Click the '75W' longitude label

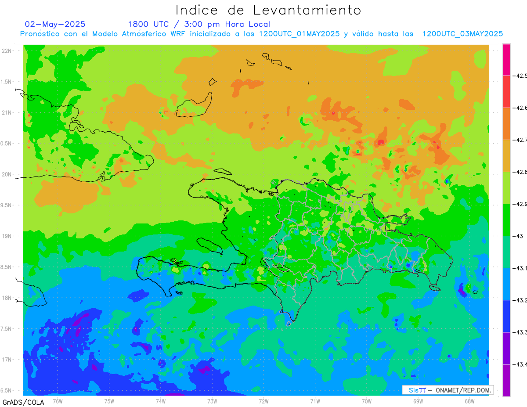point(109,401)
